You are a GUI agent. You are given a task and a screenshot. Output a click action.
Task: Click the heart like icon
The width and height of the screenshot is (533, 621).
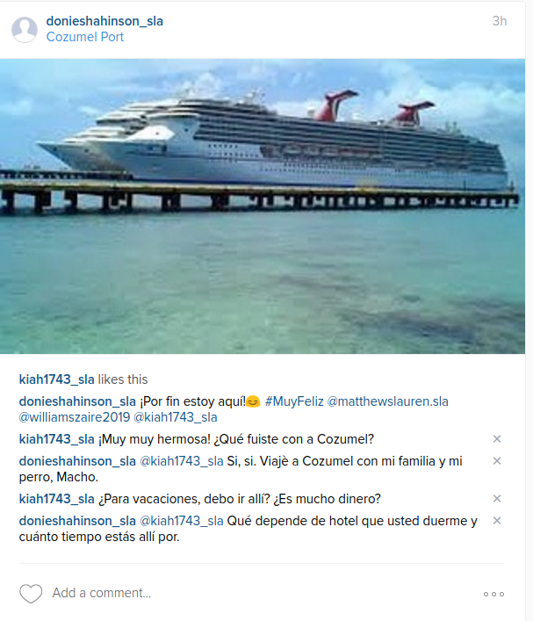tap(31, 593)
